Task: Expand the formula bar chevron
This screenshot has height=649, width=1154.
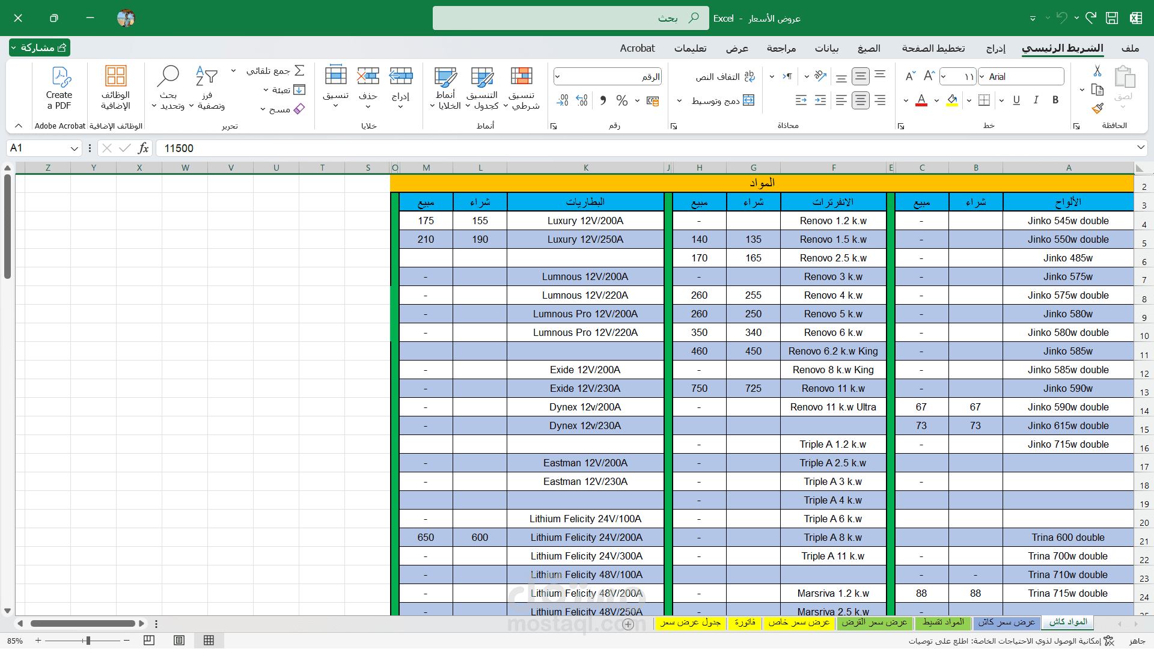Action: pyautogui.click(x=1140, y=148)
